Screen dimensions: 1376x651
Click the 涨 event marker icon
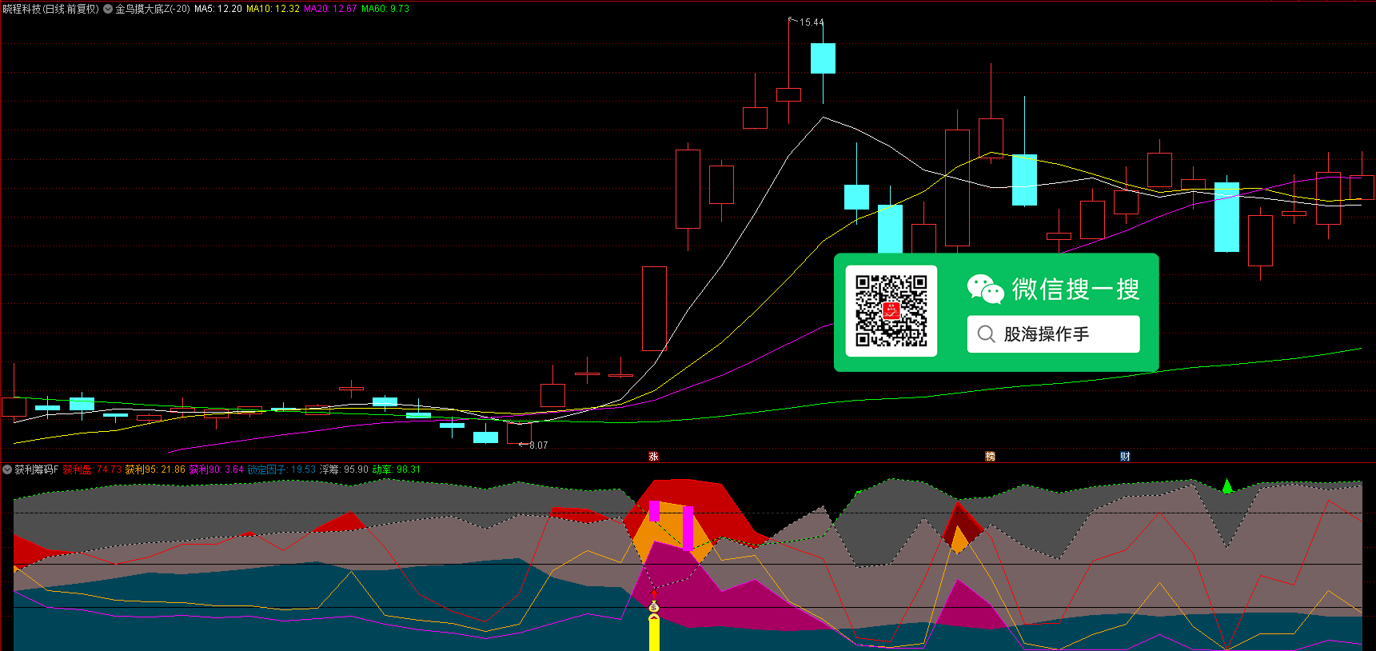[653, 457]
